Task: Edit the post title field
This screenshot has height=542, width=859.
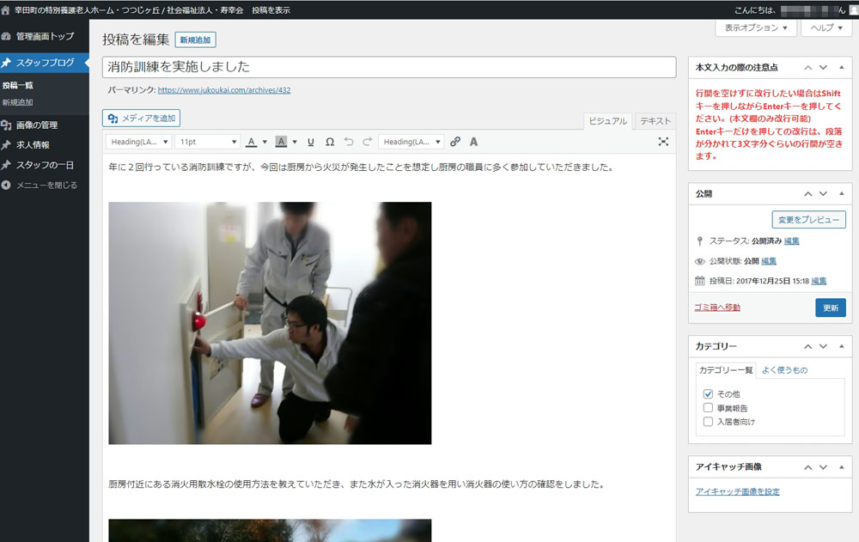Action: click(x=389, y=67)
